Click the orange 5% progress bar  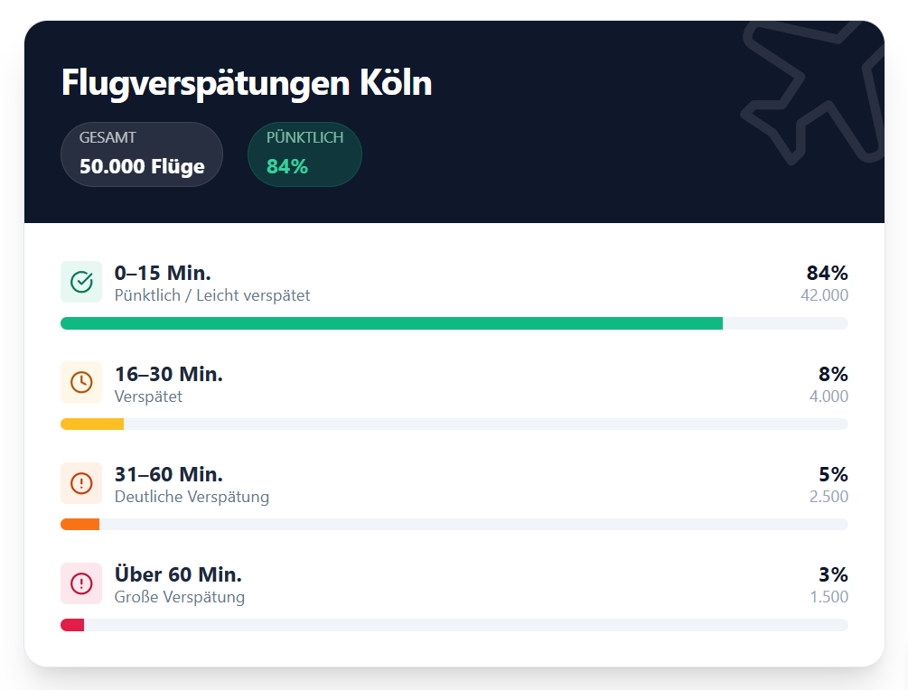coord(80,525)
